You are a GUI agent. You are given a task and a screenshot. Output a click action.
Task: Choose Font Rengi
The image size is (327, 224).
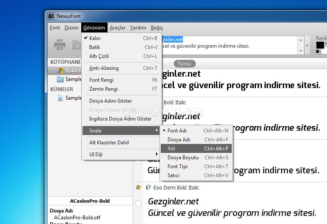point(122,80)
